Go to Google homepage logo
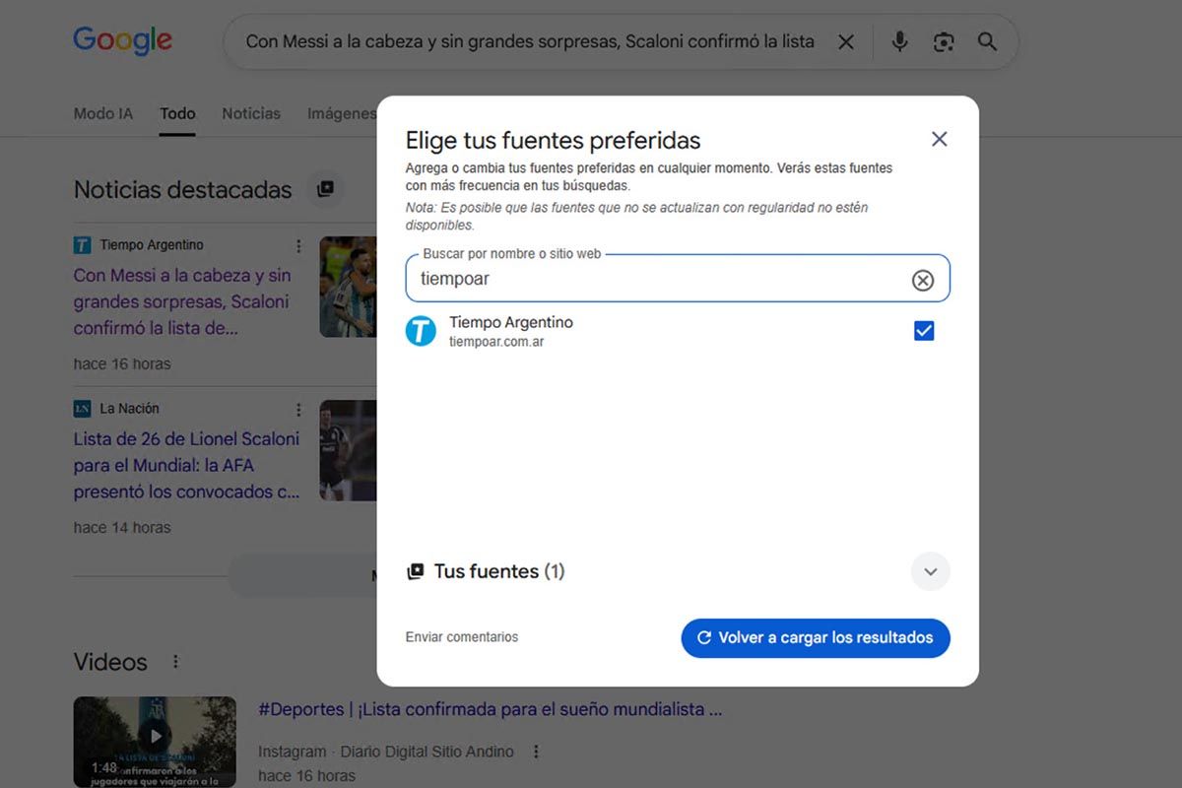1182x788 pixels. (123, 40)
